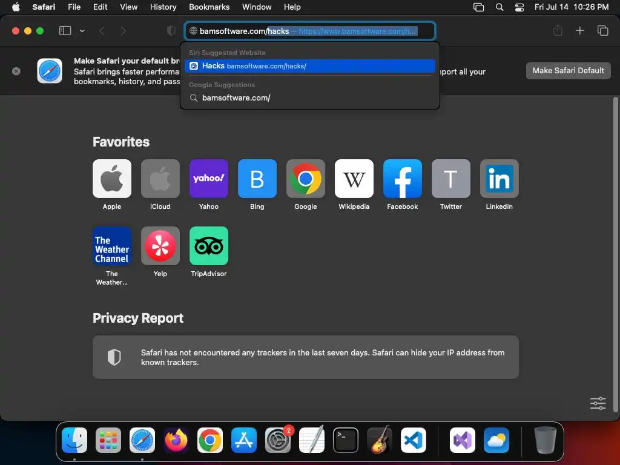Viewport: 620px width, 465px height.
Task: Open The Weather Channel favorite
Action: [112, 246]
